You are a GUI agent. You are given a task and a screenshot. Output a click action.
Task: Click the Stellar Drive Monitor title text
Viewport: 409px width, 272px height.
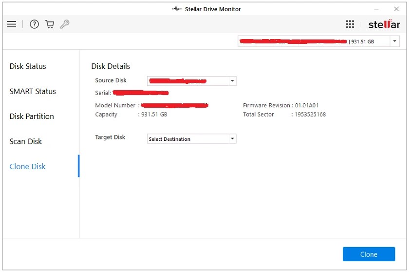pyautogui.click(x=213, y=9)
